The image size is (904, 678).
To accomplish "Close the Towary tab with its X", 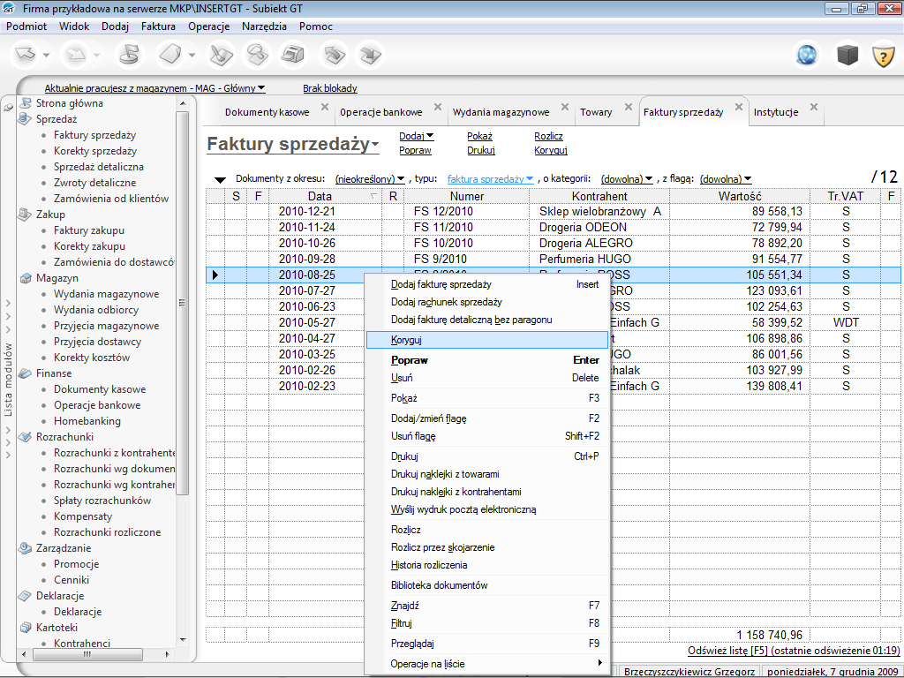I will coord(629,108).
